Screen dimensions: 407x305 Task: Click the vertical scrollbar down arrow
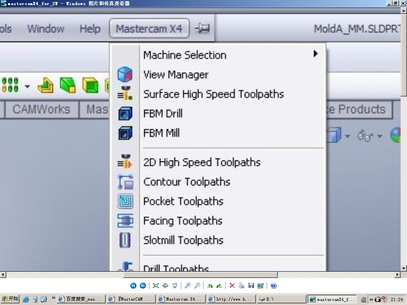(404, 268)
